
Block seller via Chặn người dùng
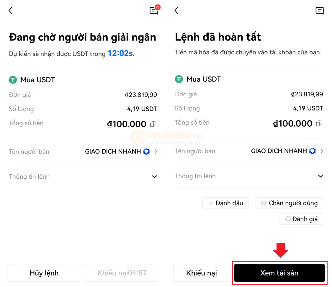coord(289,203)
